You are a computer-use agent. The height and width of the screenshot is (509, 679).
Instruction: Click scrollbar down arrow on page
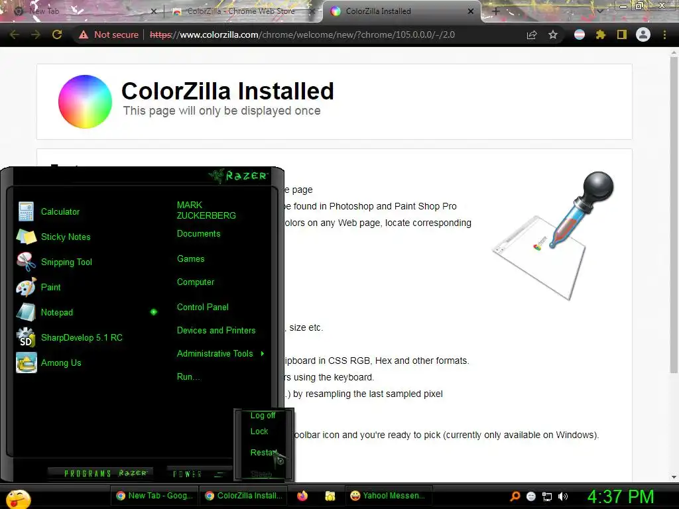pos(674,477)
